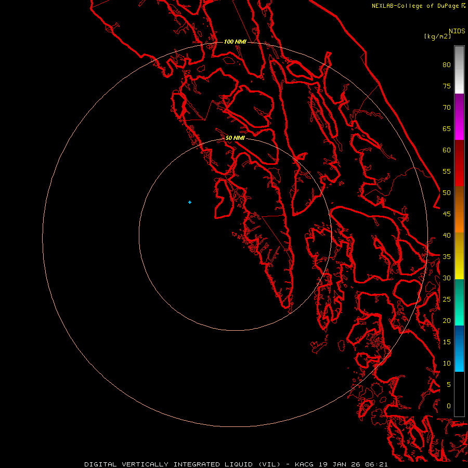Click the 15 value on the color scale

(447, 342)
